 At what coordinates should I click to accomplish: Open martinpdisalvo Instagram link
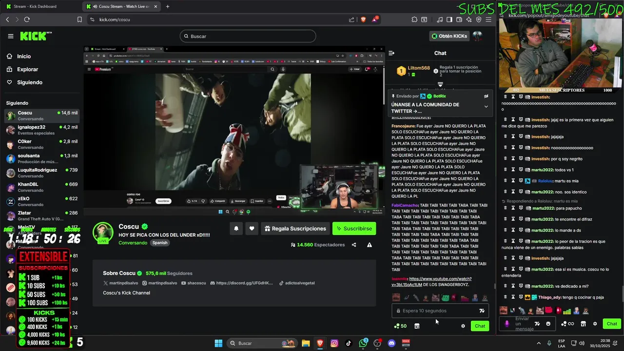click(x=159, y=283)
